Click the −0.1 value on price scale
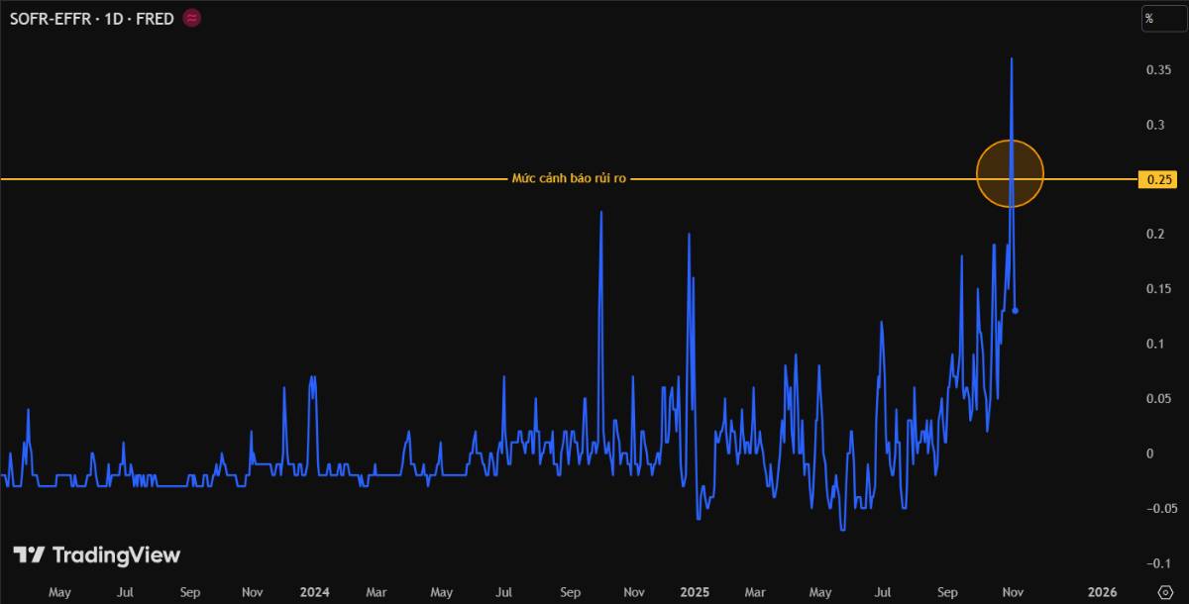1189x604 pixels. coord(1155,563)
